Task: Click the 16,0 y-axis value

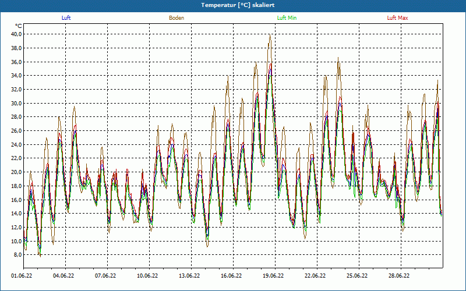Action: click(x=16, y=200)
